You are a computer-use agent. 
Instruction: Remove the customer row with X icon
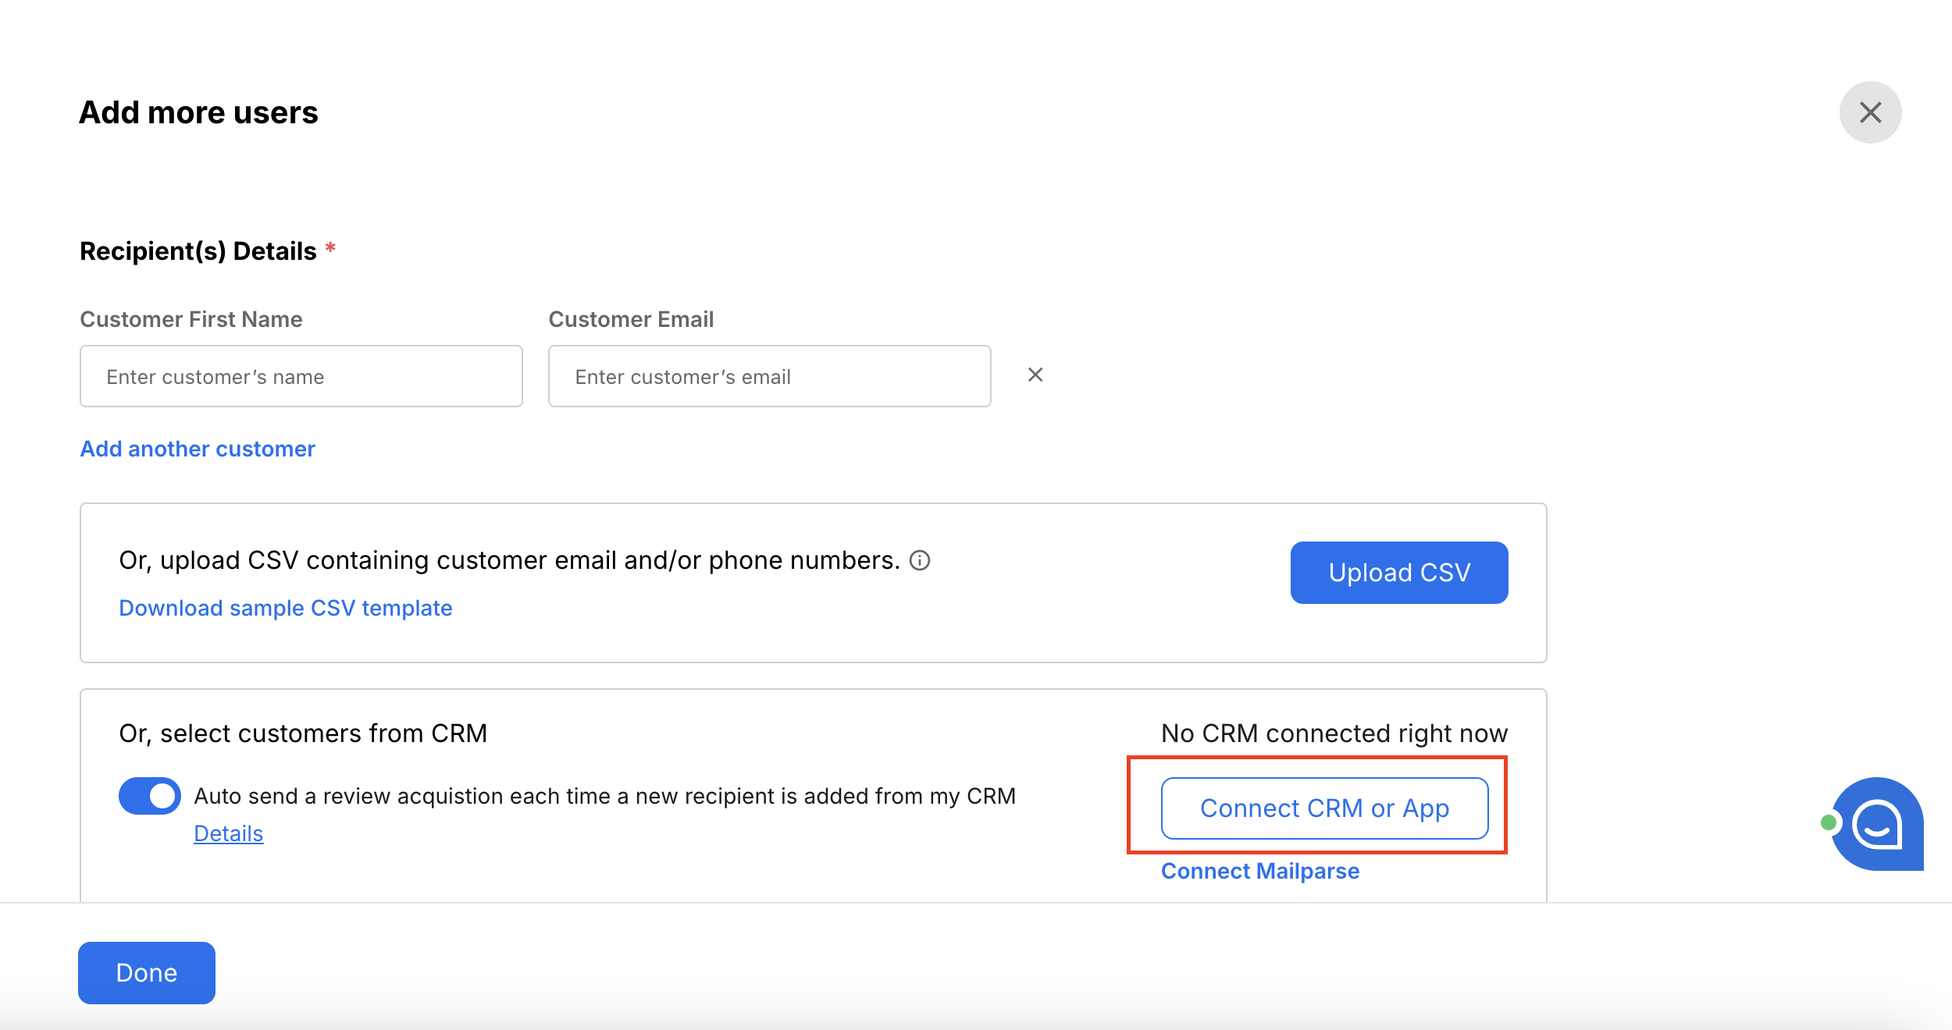1035,375
